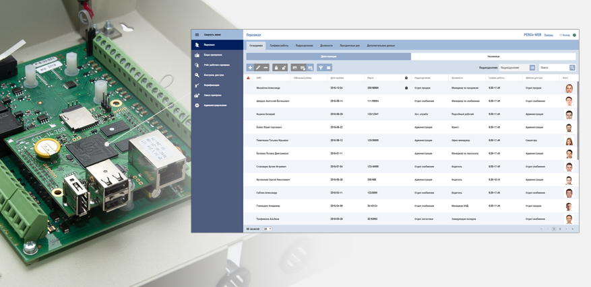591x287 pixels.
Task: Click the open padlock unblock icon
Action: [x=284, y=68]
